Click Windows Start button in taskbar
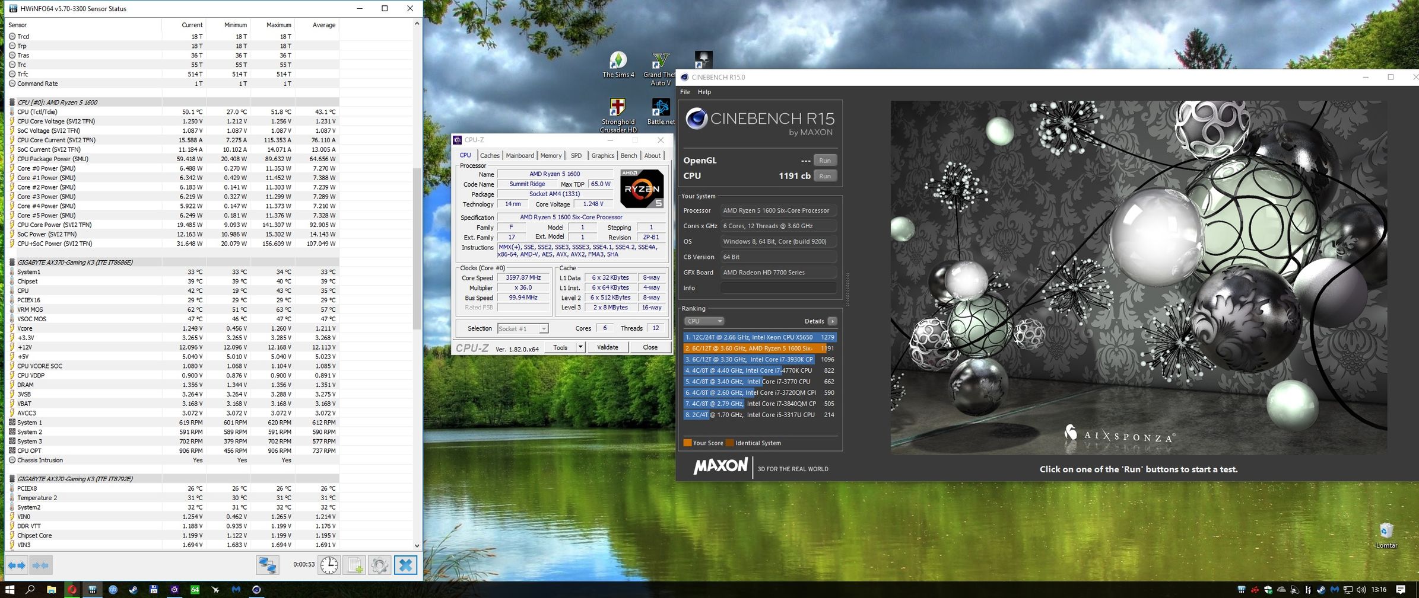 tap(9, 590)
